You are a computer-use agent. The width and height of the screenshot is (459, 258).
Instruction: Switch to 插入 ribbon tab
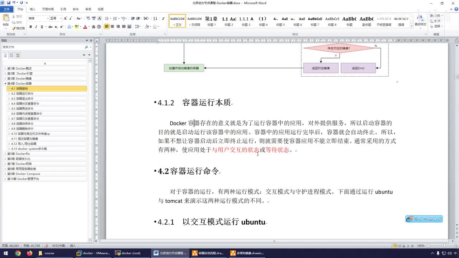point(33,9)
